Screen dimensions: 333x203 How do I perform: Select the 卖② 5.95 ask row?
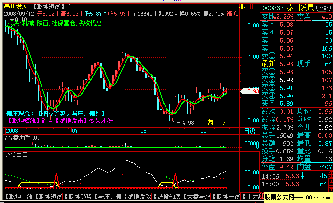(x=296, y=48)
